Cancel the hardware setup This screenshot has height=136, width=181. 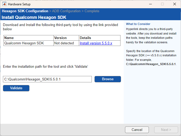[137, 130]
